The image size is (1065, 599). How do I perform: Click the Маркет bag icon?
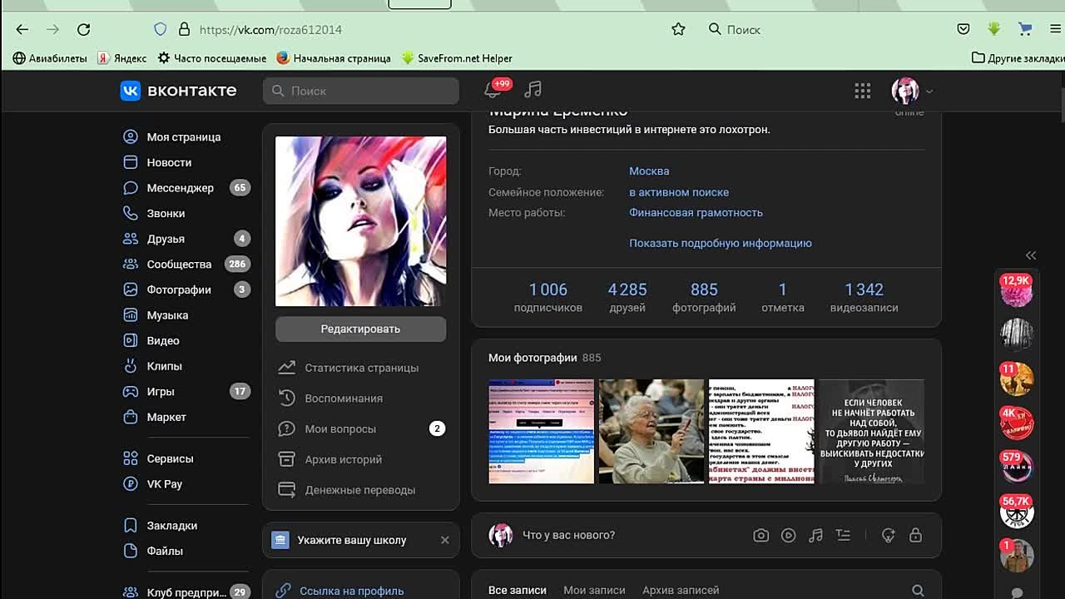point(131,417)
